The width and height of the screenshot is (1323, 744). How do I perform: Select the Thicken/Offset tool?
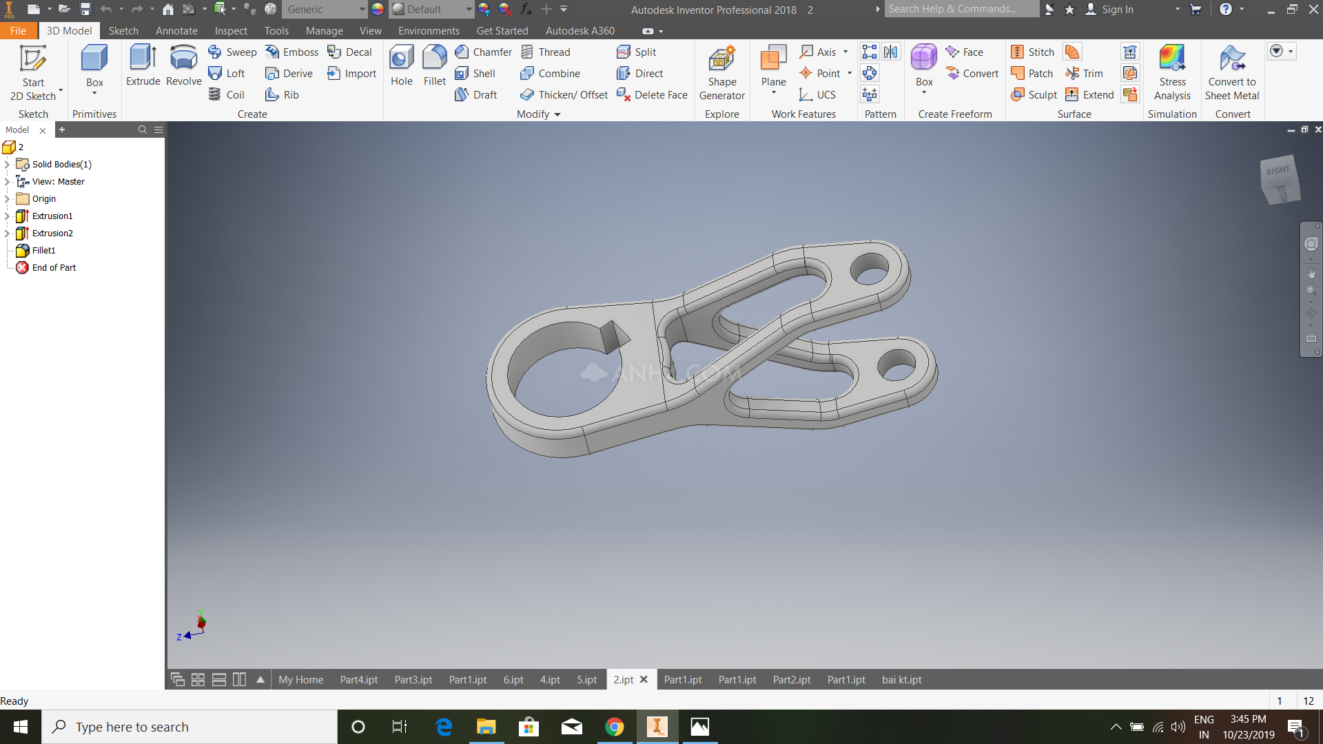point(564,95)
